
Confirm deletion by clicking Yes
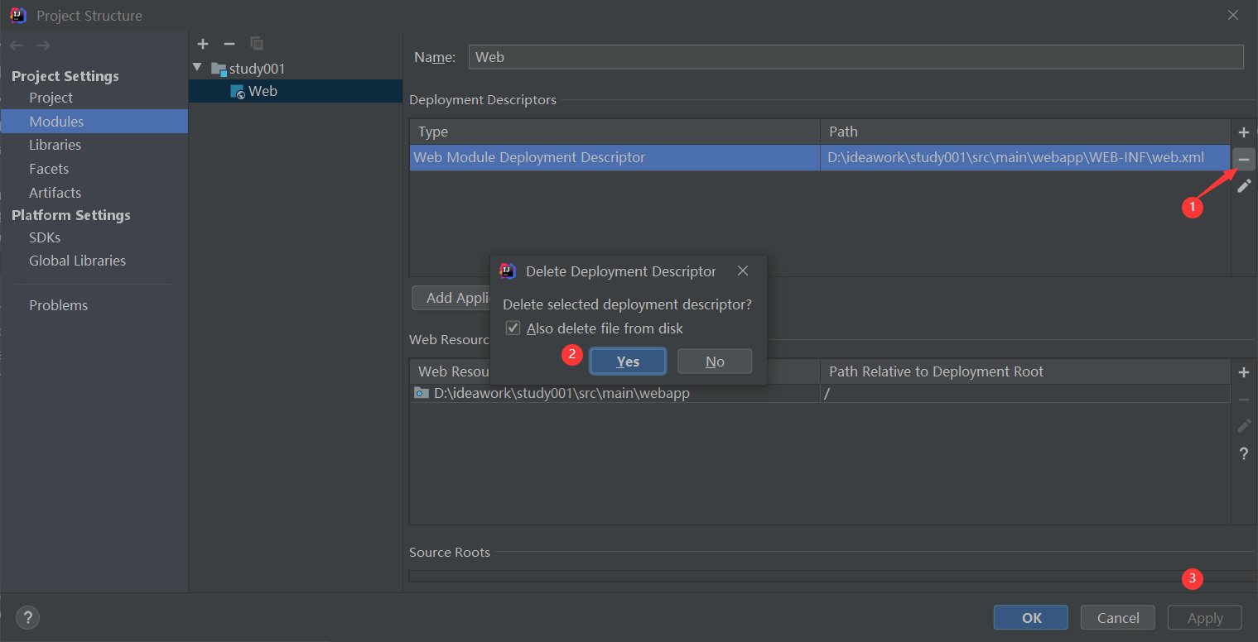[x=628, y=362]
